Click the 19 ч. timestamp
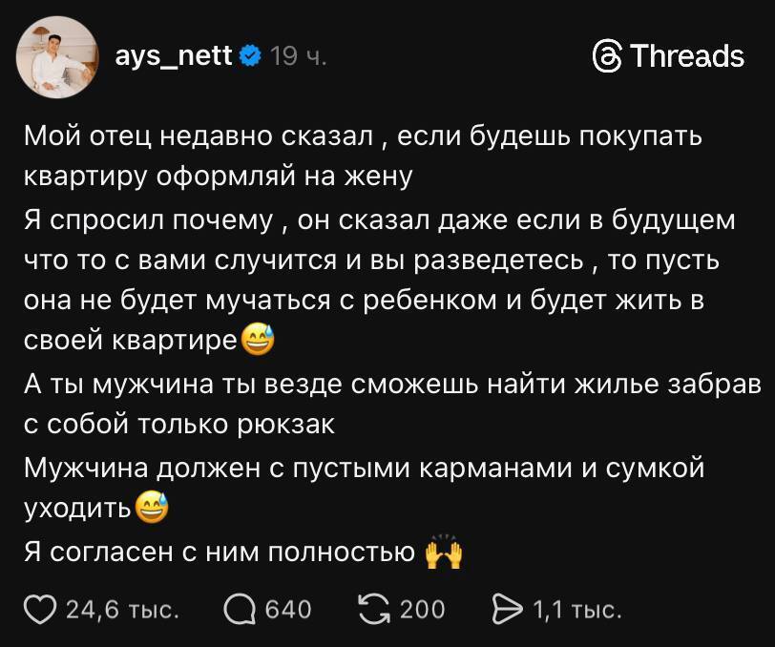This screenshot has width=775, height=647. (298, 56)
